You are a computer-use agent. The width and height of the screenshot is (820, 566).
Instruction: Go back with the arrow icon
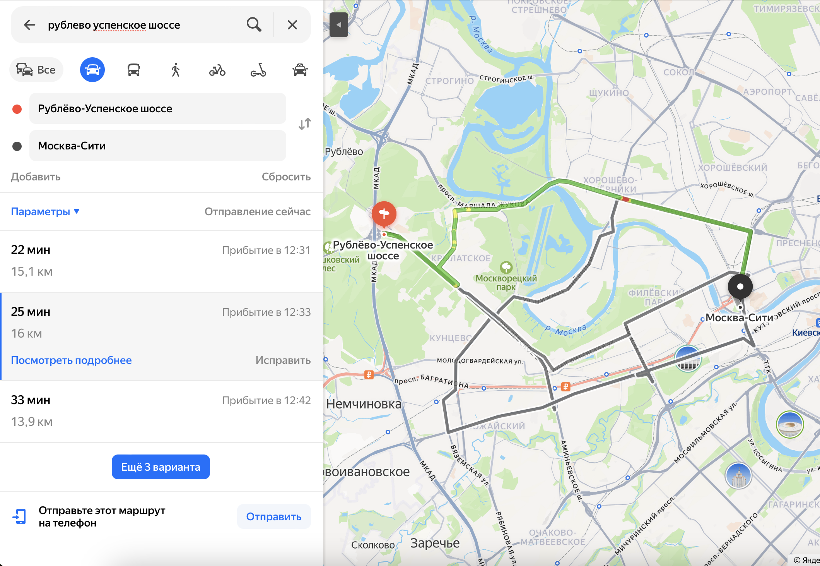click(x=29, y=25)
